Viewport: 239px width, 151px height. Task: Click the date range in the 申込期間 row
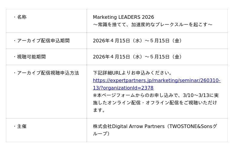tap(138, 41)
